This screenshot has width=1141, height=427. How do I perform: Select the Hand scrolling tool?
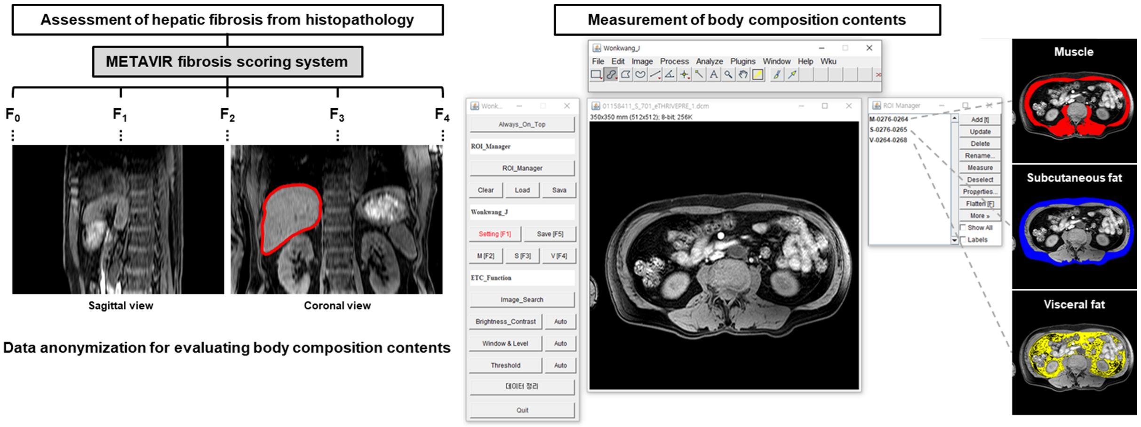point(743,75)
